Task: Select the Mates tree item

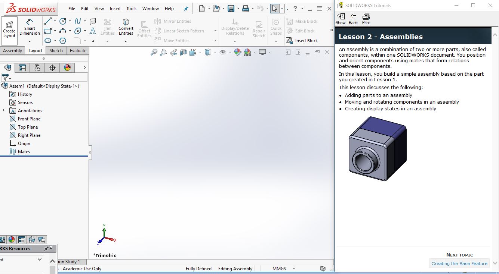Action: [20, 152]
